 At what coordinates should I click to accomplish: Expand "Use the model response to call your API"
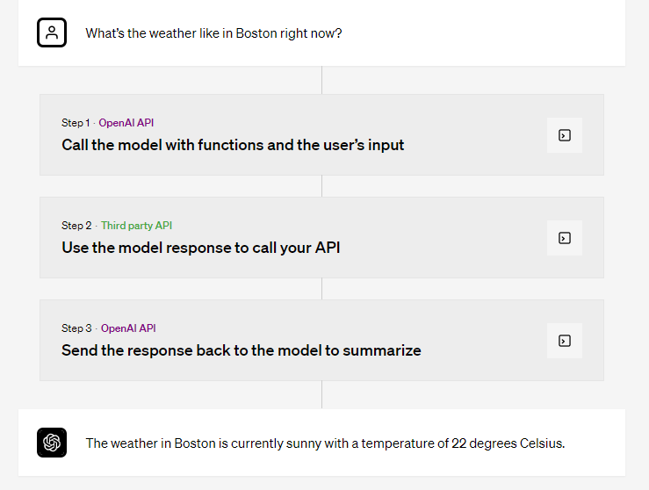(201, 248)
